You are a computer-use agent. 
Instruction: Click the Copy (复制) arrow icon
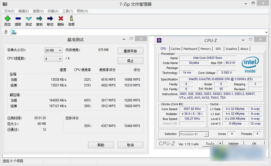[39, 19]
